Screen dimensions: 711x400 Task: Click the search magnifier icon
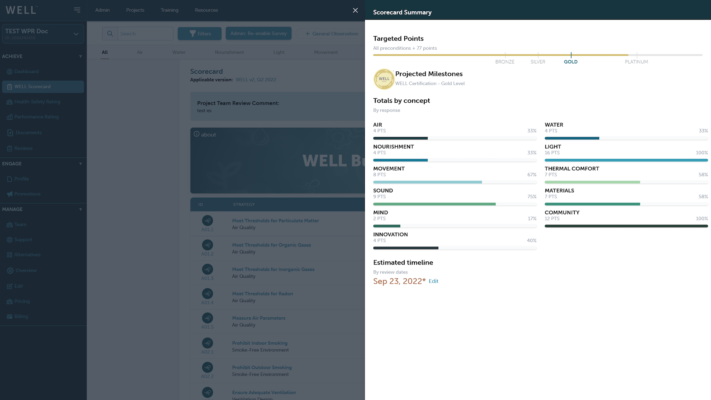[110, 34]
